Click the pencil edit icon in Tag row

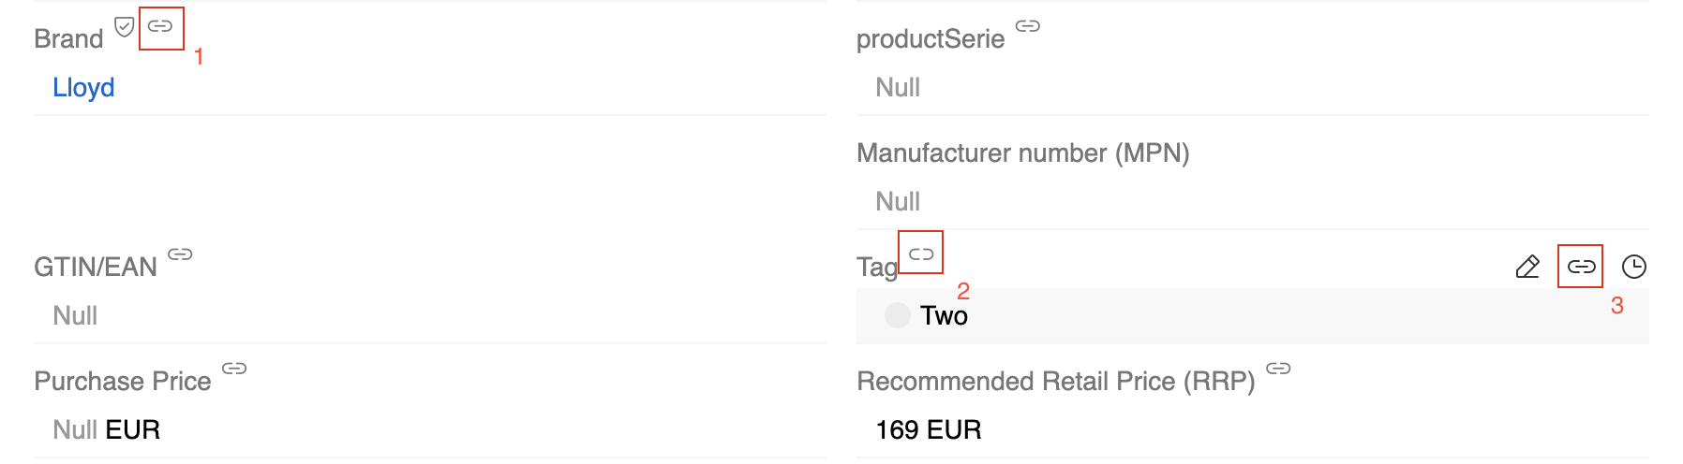tap(1527, 267)
